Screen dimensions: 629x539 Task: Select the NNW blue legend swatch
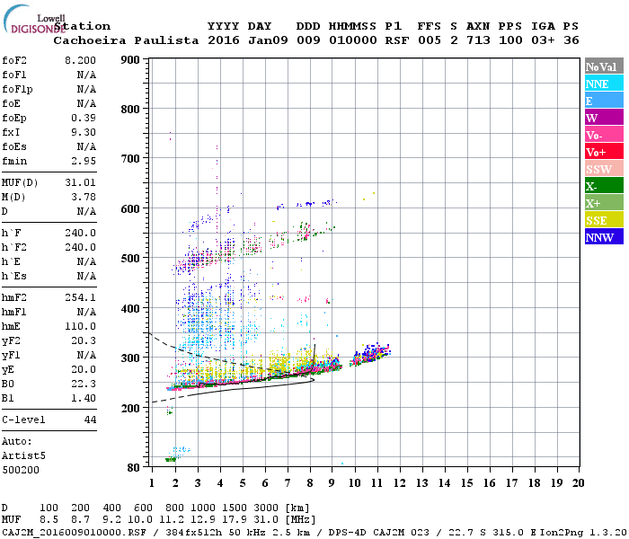coord(604,236)
